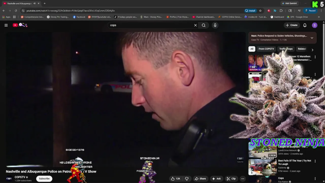Dislike the video with thumbs-down
325x183 pixels.
pyautogui.click(x=187, y=179)
